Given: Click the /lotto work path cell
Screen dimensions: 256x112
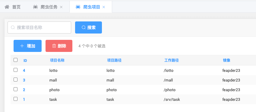Looking at the screenshot, I should click(169, 70).
